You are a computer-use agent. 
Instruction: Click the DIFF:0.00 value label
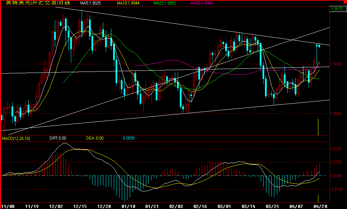click(58, 138)
